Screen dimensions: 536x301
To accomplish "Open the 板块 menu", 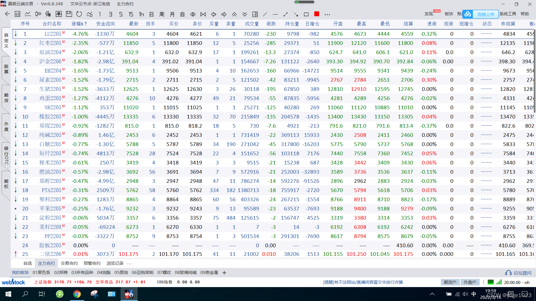I will pyautogui.click(x=449, y=14).
